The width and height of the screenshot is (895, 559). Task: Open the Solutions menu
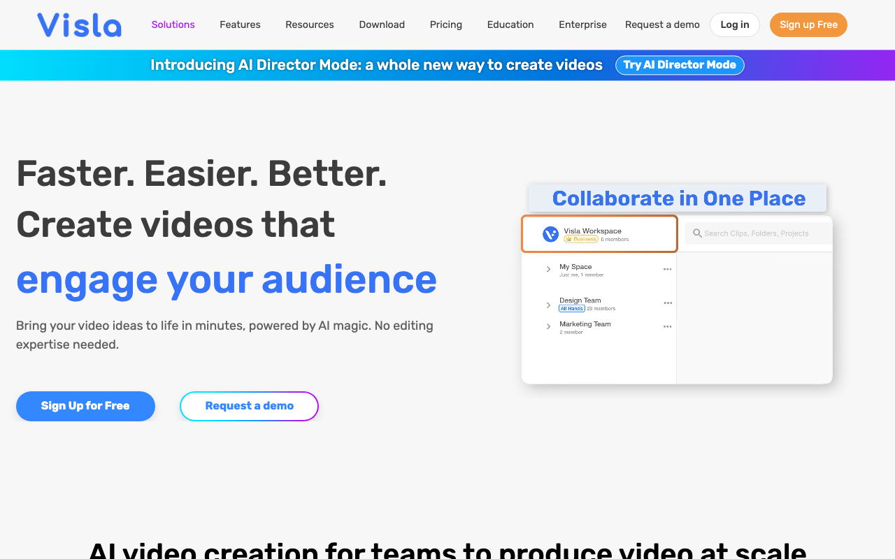point(173,24)
